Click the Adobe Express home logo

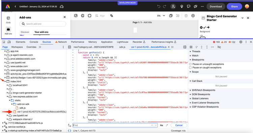click(8, 6)
